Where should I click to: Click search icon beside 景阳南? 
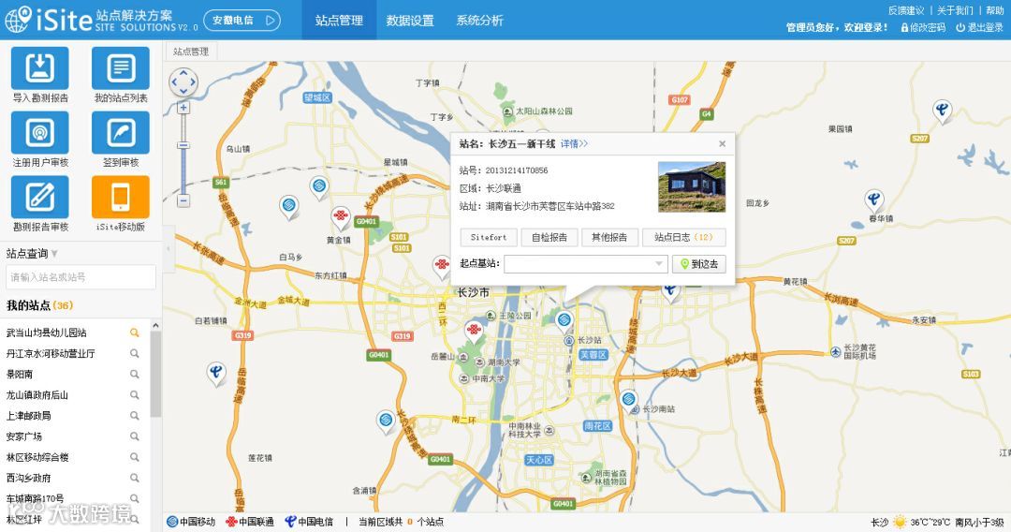pos(134,374)
